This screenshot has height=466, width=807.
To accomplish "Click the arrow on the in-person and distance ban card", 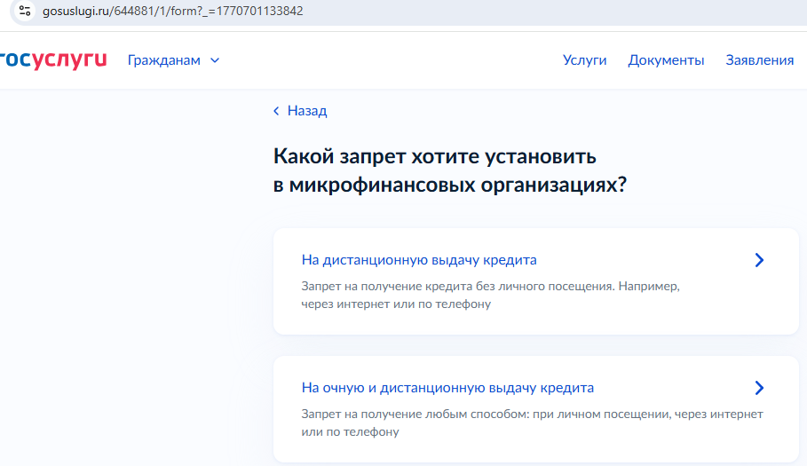I will [x=758, y=388].
